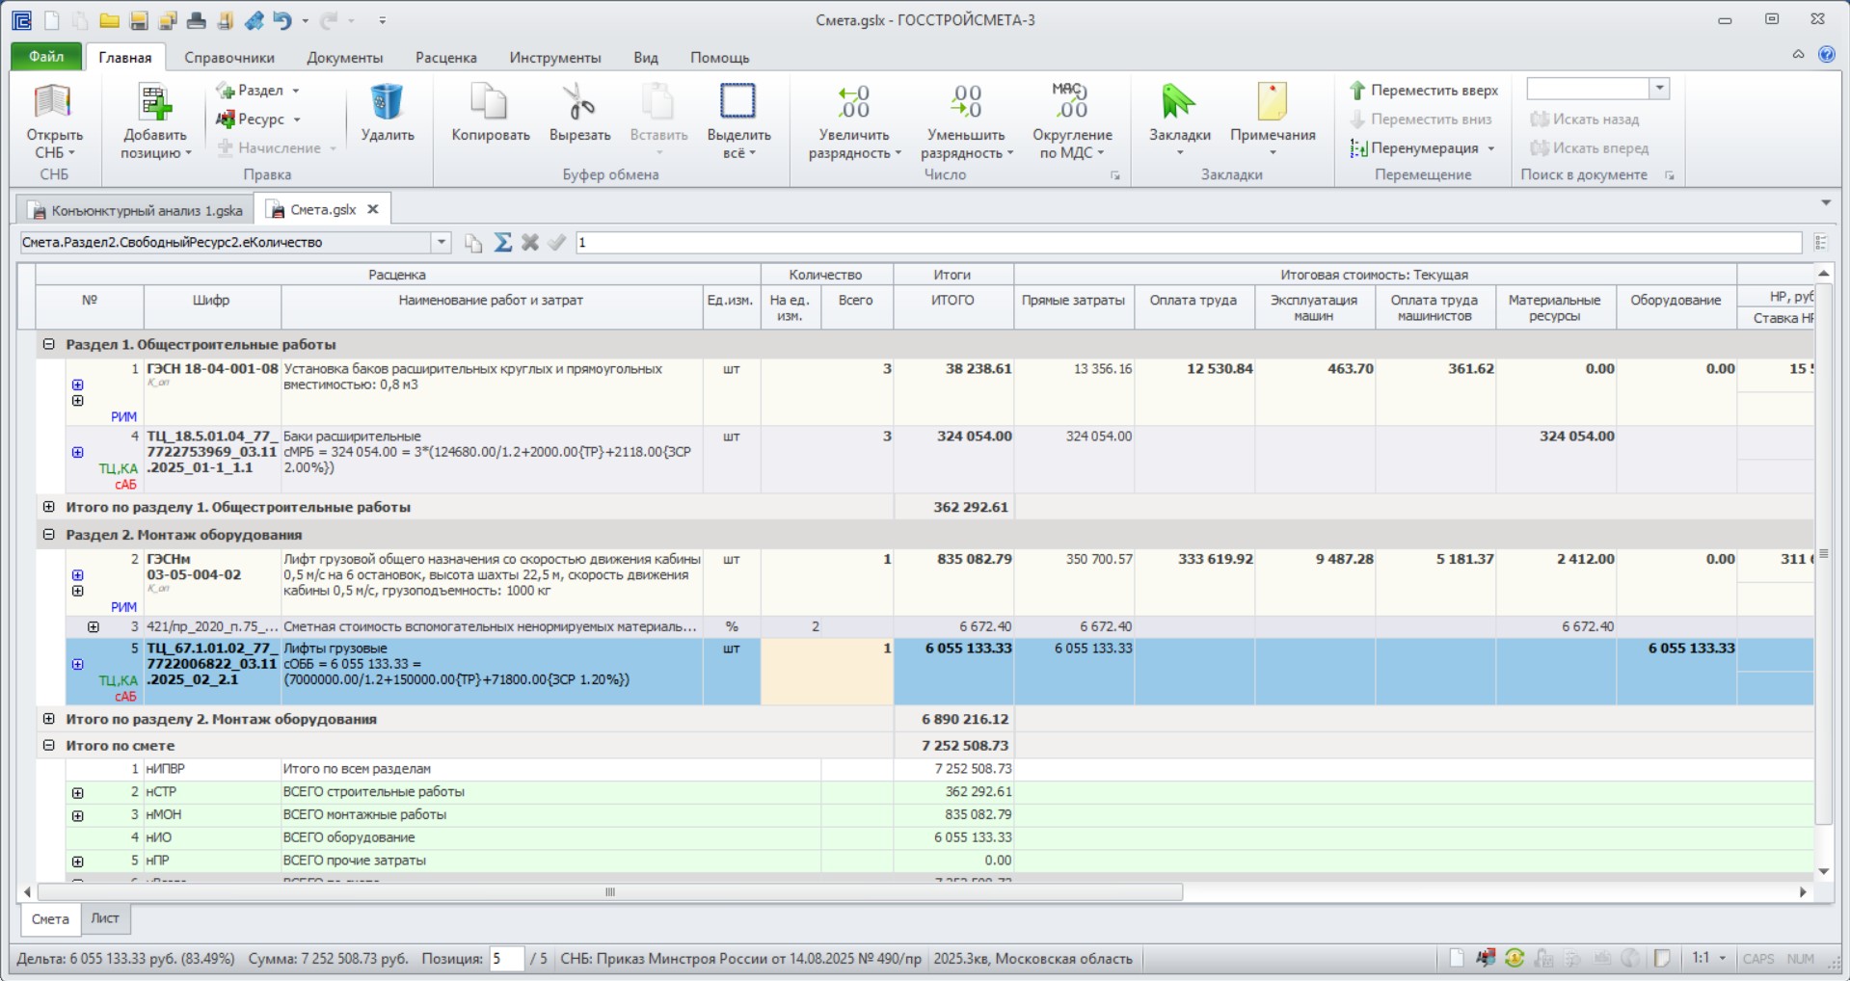Open the cell address dropdown in formula bar

441,243
